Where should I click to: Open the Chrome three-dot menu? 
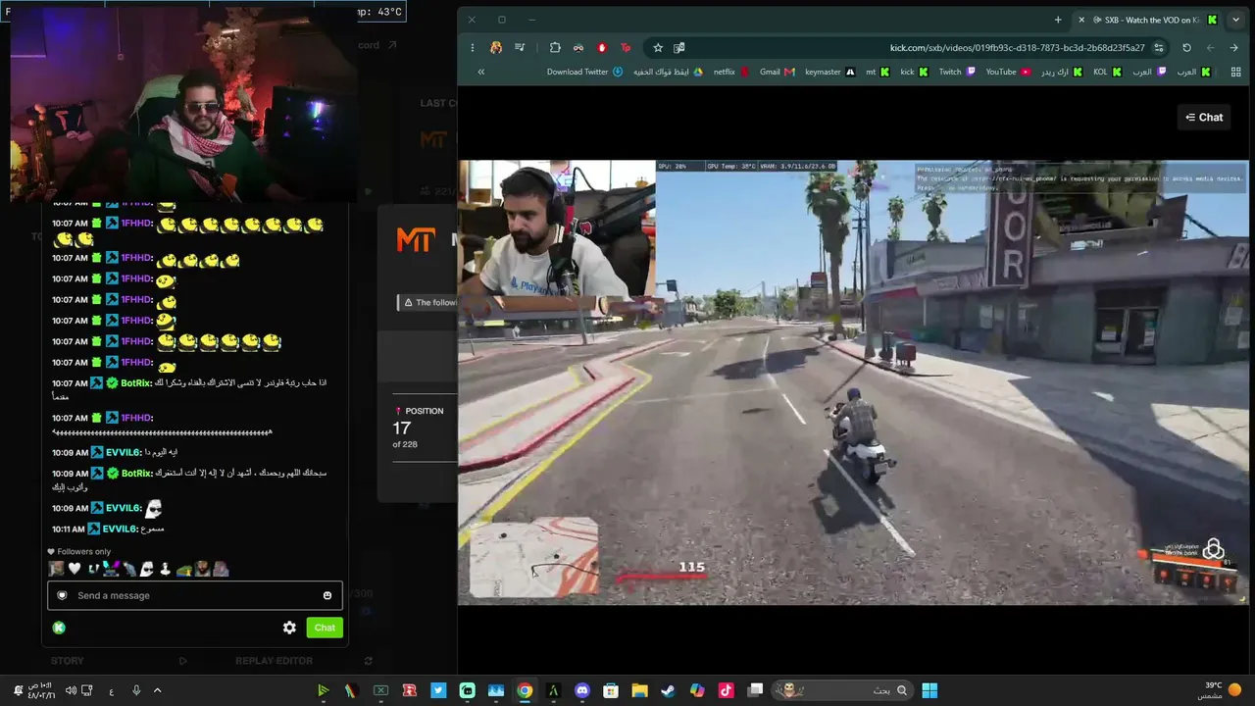[473, 47]
